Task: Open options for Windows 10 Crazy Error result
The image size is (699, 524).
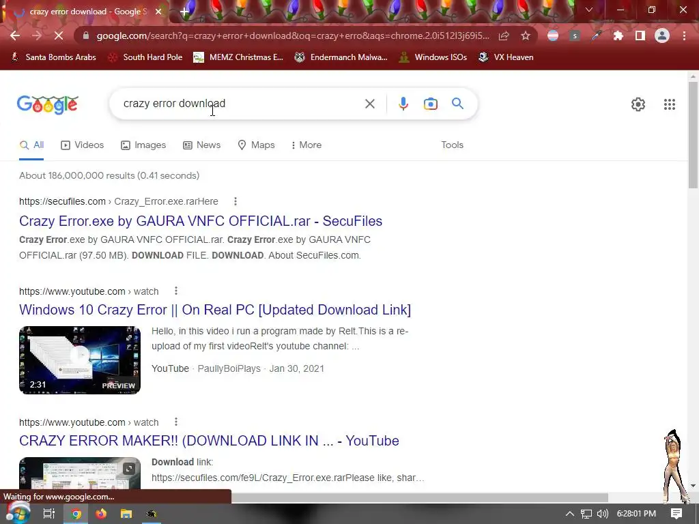Action: pyautogui.click(x=176, y=291)
